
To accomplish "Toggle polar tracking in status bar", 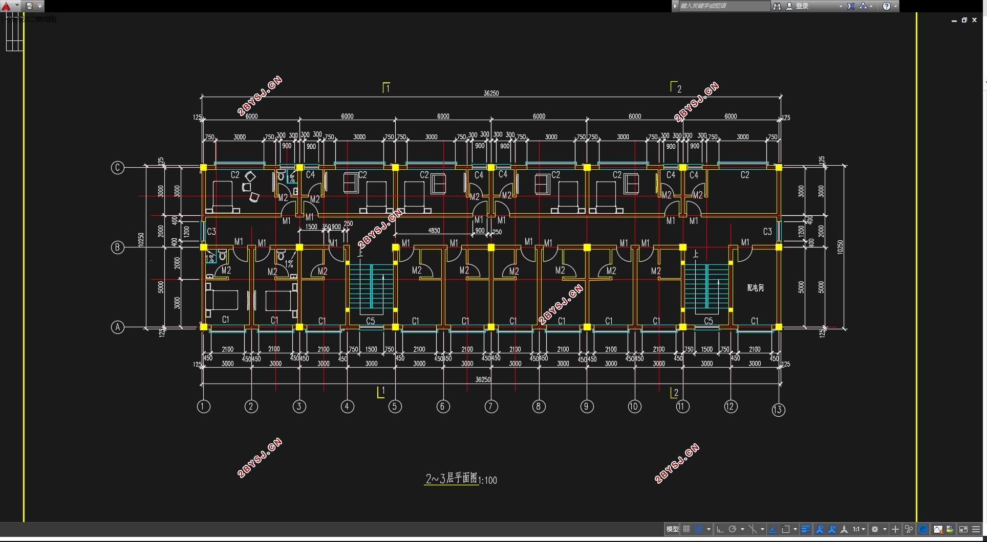I will pos(733,529).
